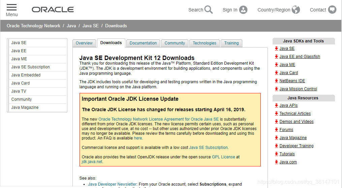Click arrow icon beside Java Magazine resource
The image size is (342, 188).
coord(276,137)
